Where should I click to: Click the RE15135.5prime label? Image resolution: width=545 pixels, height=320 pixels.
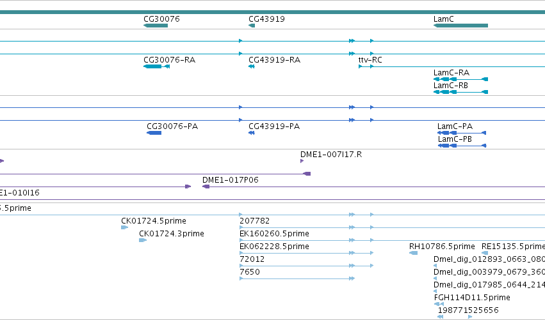(x=513, y=247)
